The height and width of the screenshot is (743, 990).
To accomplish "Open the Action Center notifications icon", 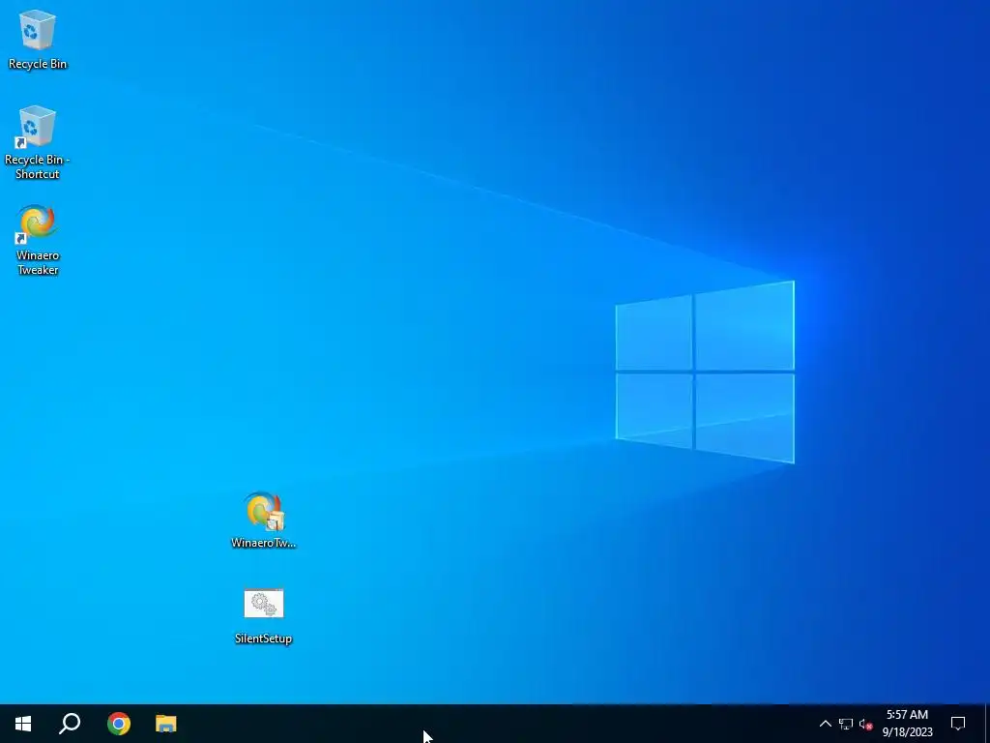I will (x=958, y=724).
